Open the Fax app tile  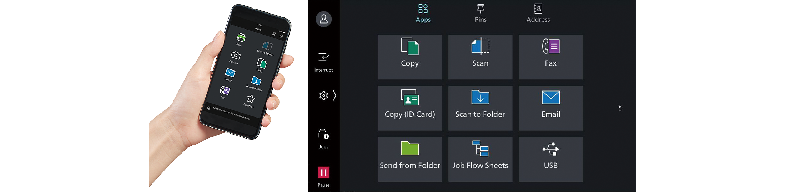[x=550, y=57]
